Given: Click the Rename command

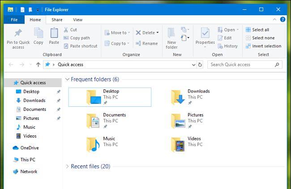Looking at the screenshot, I should coord(146,43).
